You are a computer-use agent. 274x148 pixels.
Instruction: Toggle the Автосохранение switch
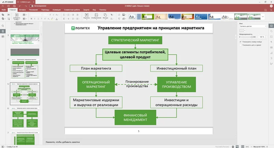(x=31, y=6)
